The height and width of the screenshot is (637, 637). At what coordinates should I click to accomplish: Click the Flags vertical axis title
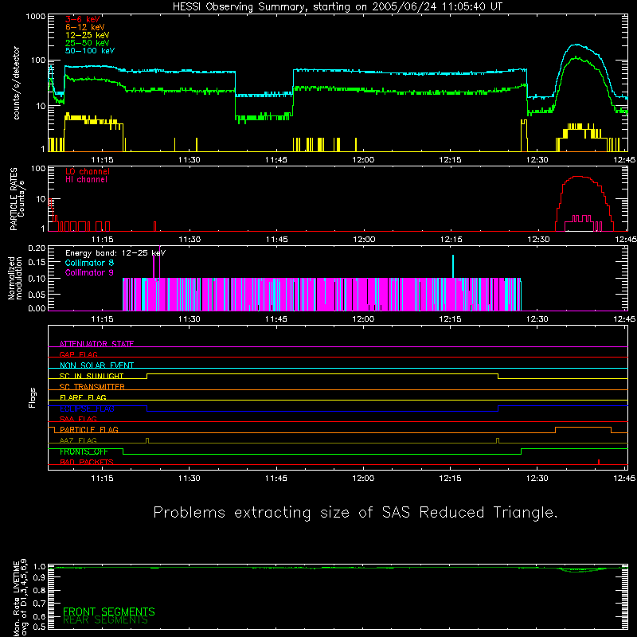tap(33, 397)
